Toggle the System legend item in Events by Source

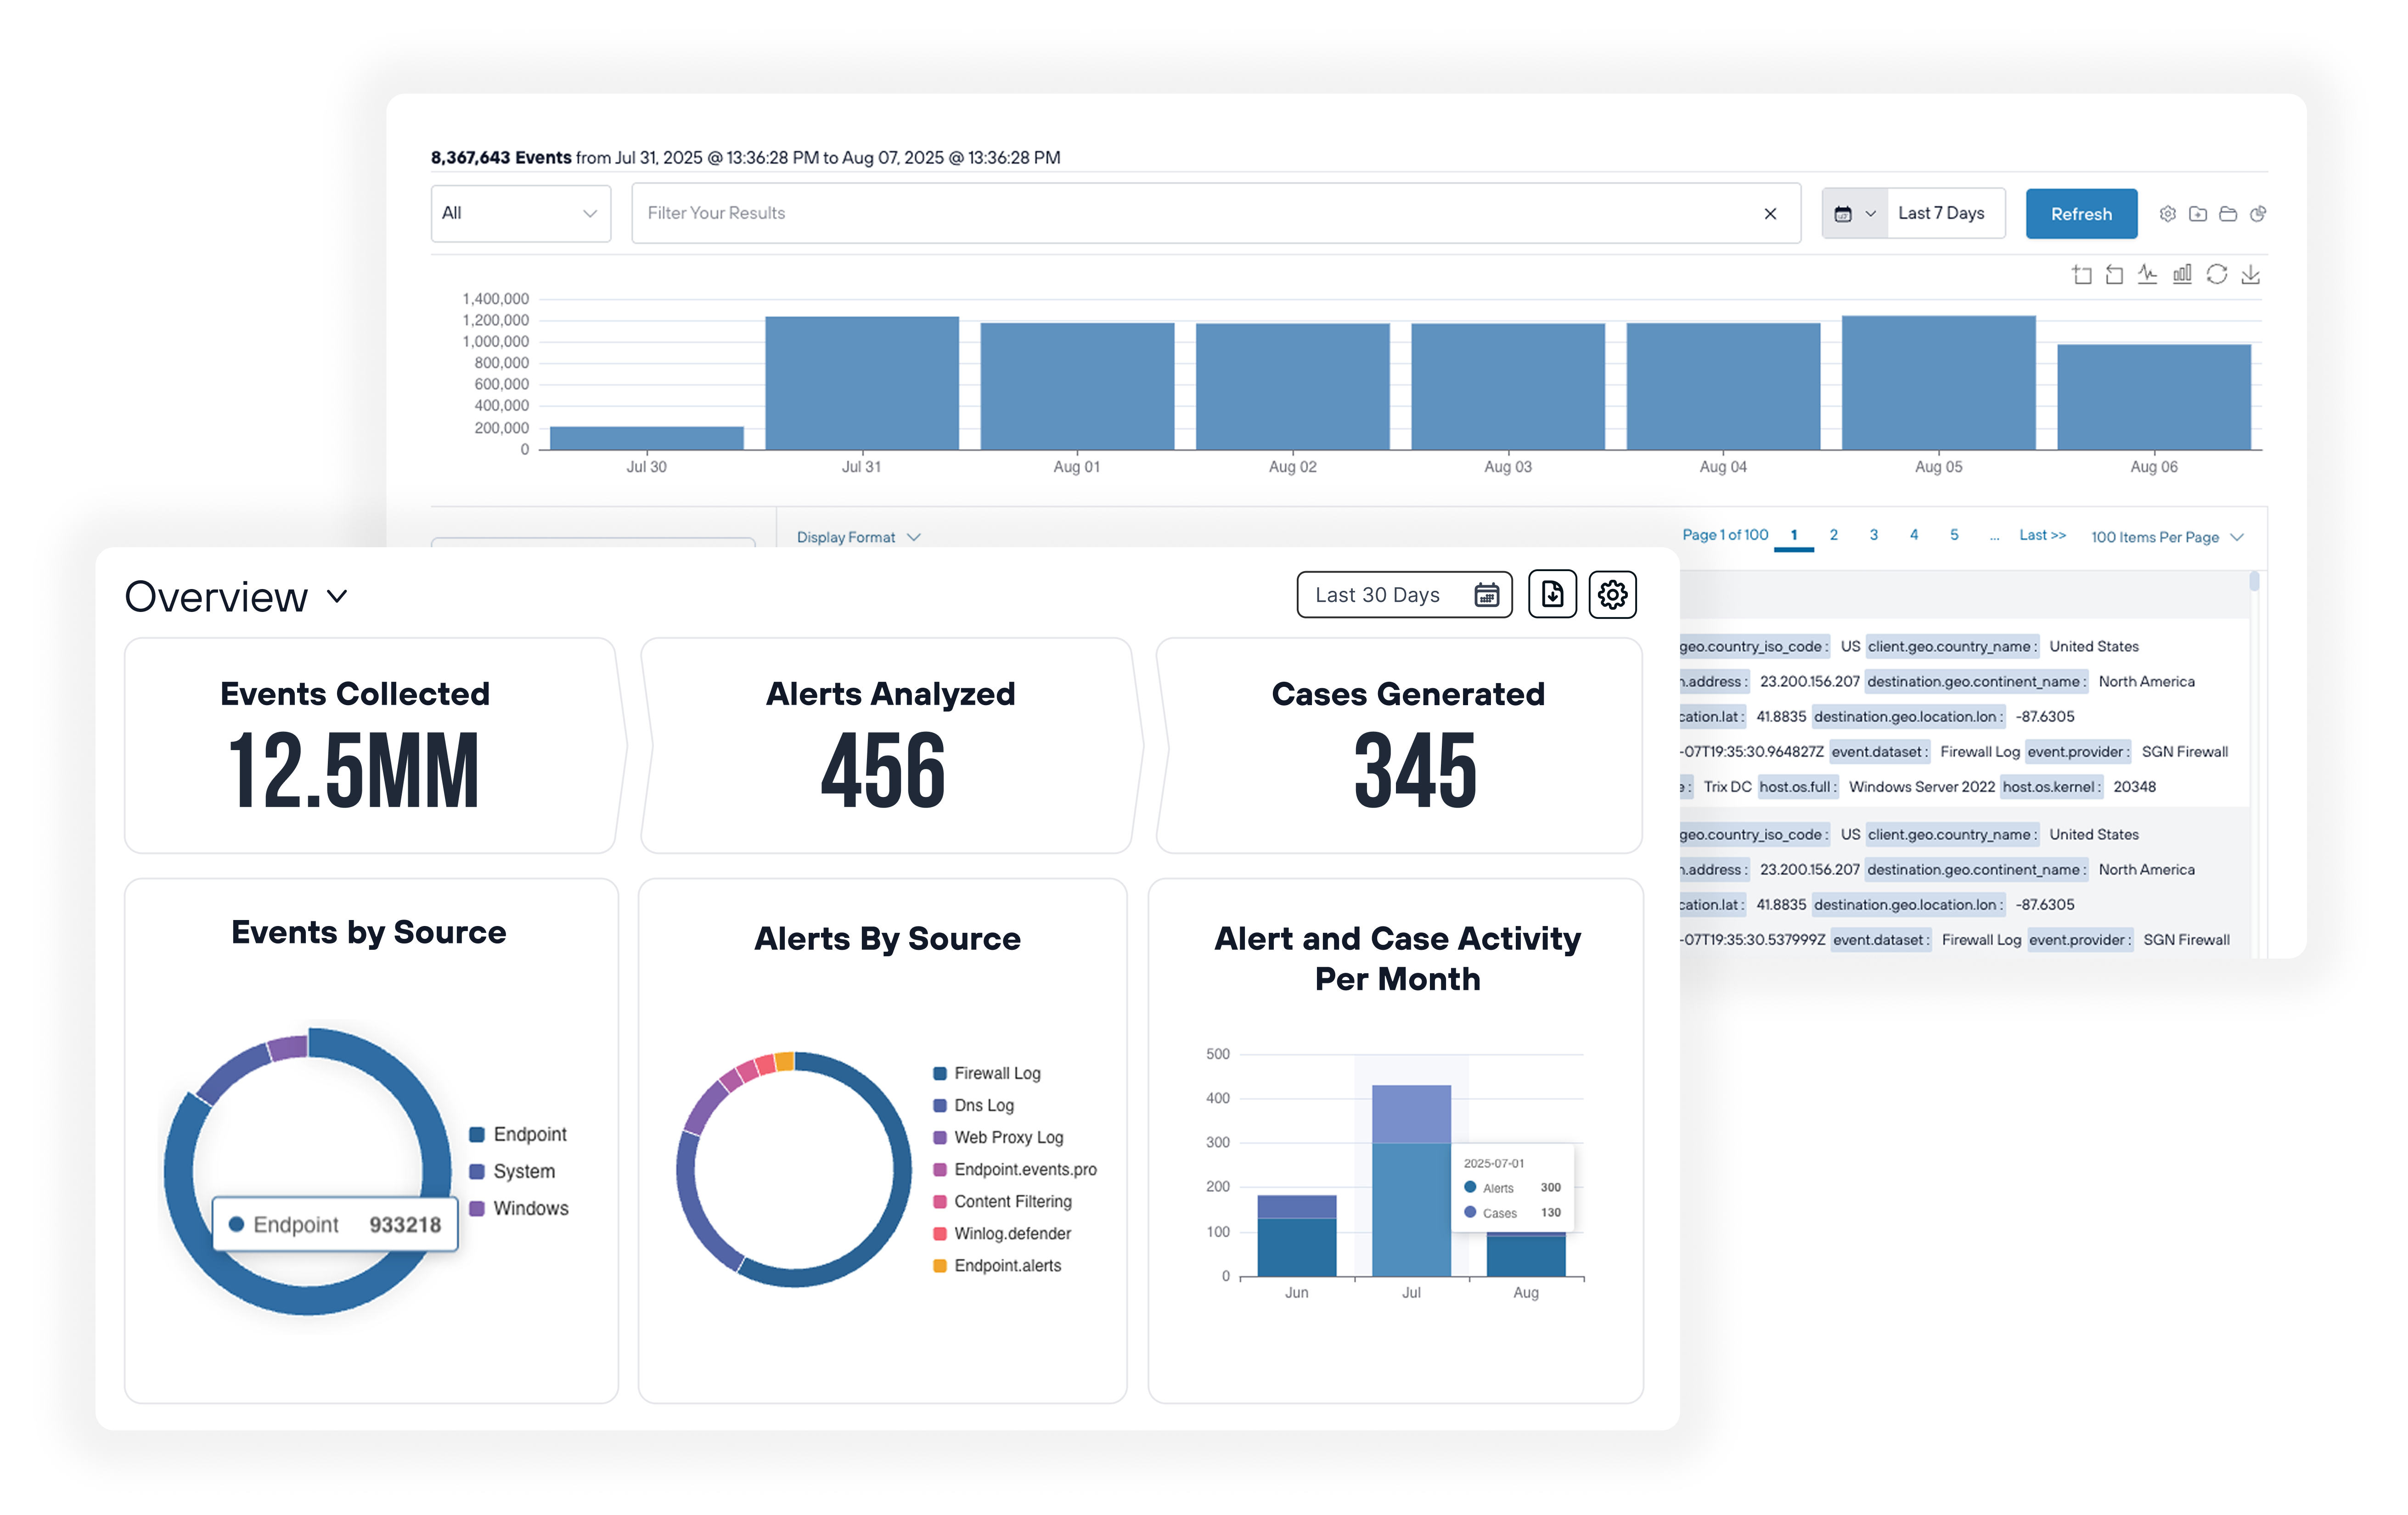pos(512,1171)
